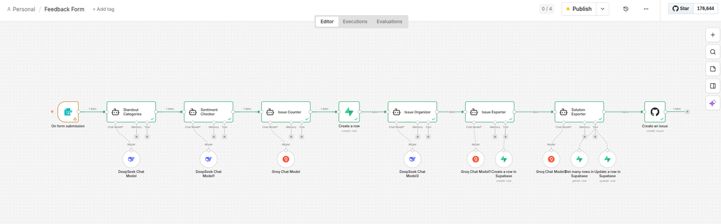Open the Issue Organizer agent node
The height and width of the screenshot is (224, 721).
(412, 111)
